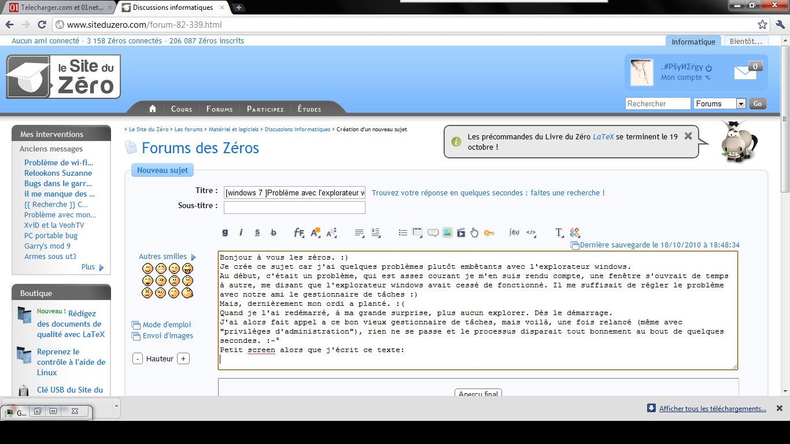
Task: Click the Aperçu final button
Action: 478,394
